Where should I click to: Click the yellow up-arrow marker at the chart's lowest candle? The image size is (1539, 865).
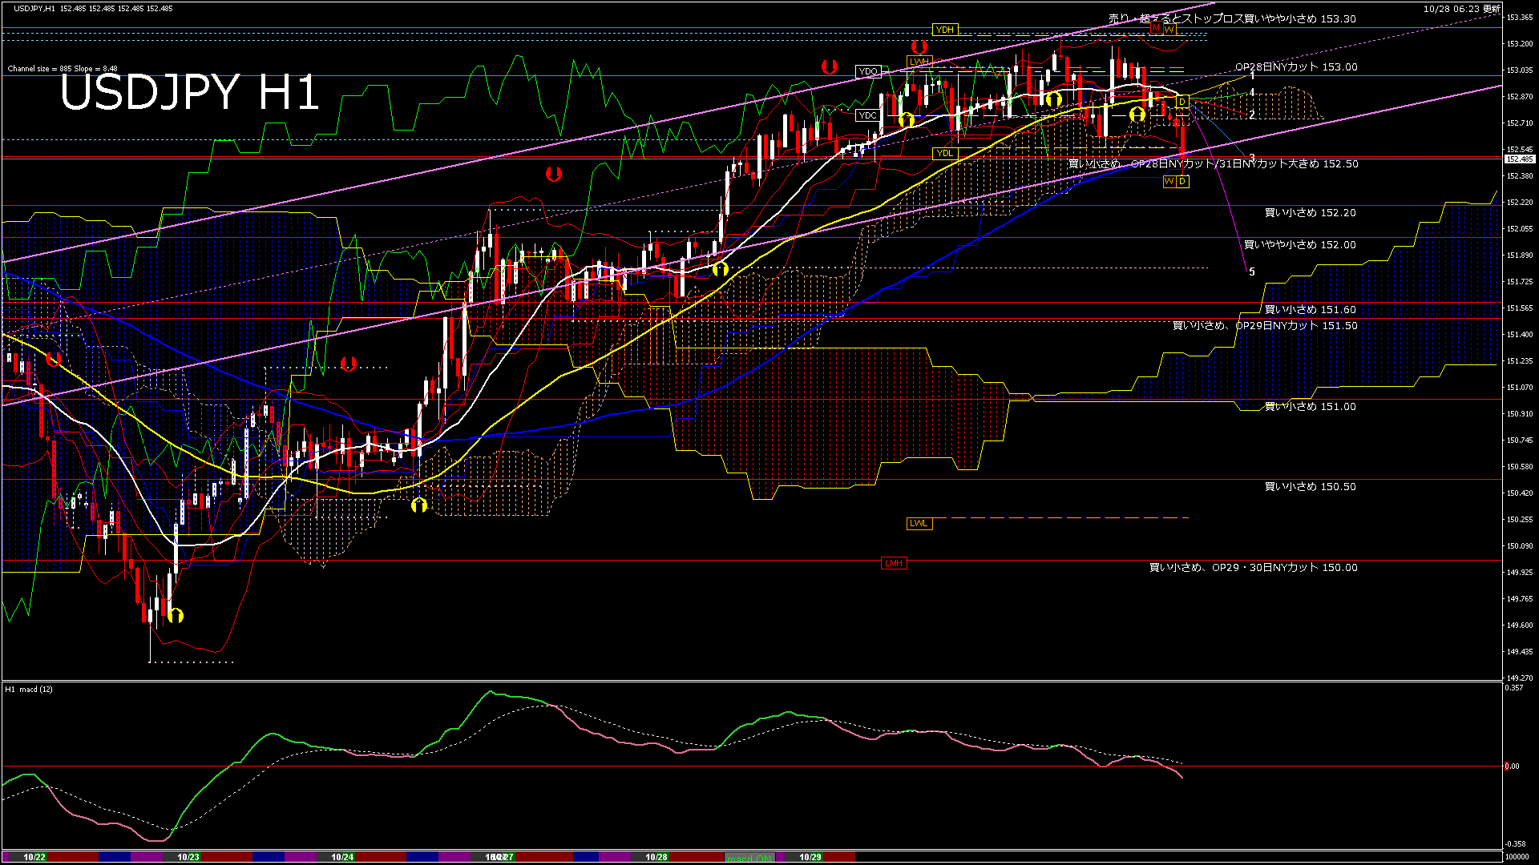[176, 615]
